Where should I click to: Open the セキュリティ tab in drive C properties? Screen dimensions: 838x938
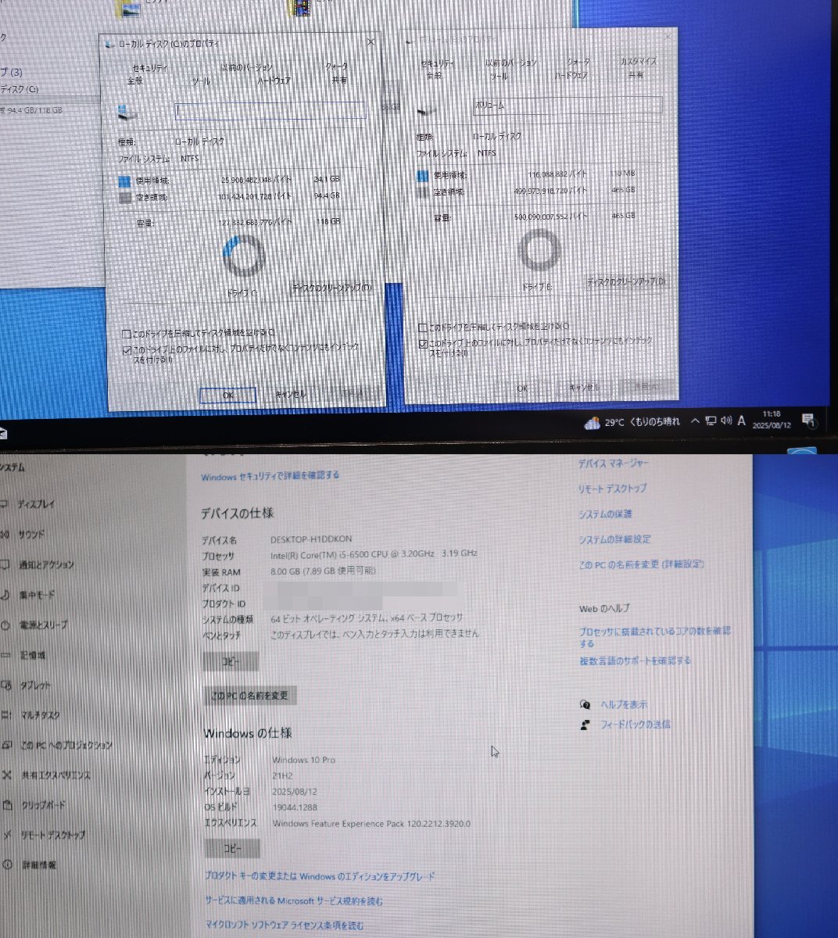click(149, 68)
